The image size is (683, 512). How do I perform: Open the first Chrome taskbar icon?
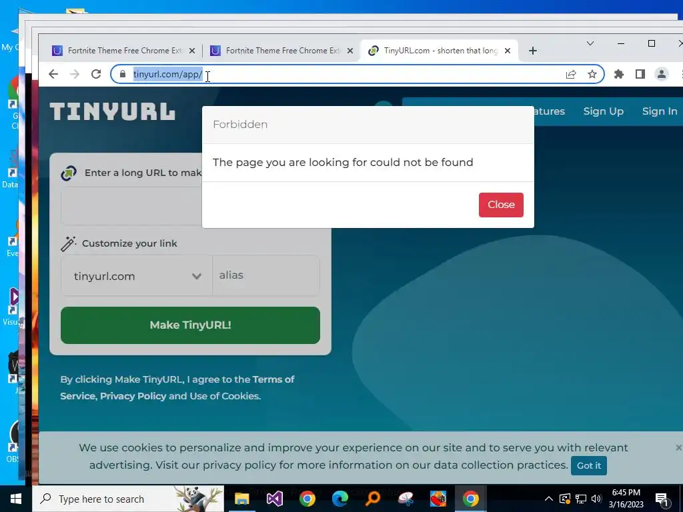click(307, 499)
